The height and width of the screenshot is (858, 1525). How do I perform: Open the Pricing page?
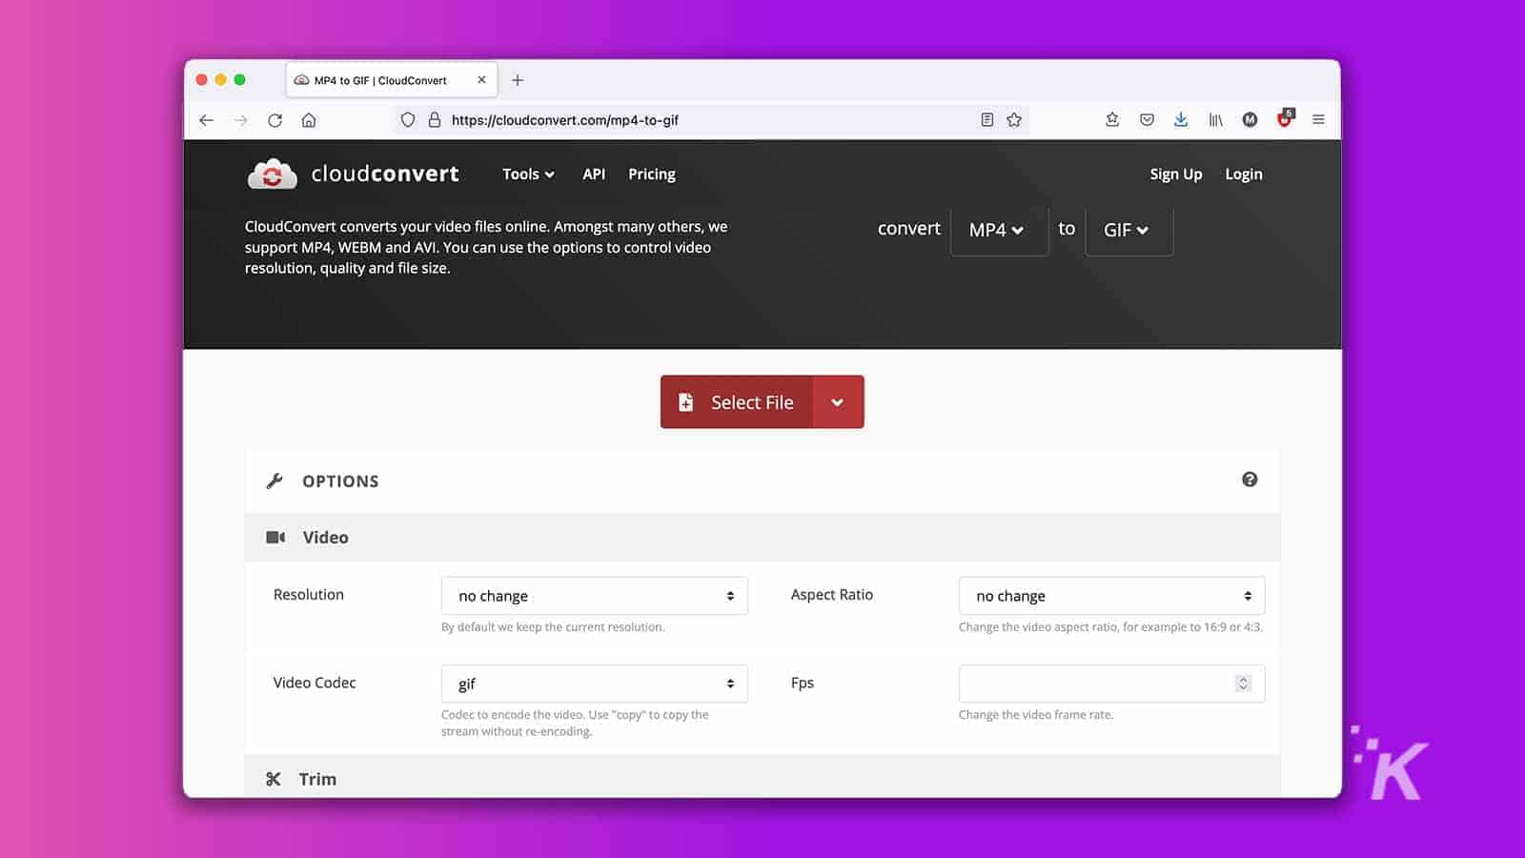pyautogui.click(x=652, y=174)
